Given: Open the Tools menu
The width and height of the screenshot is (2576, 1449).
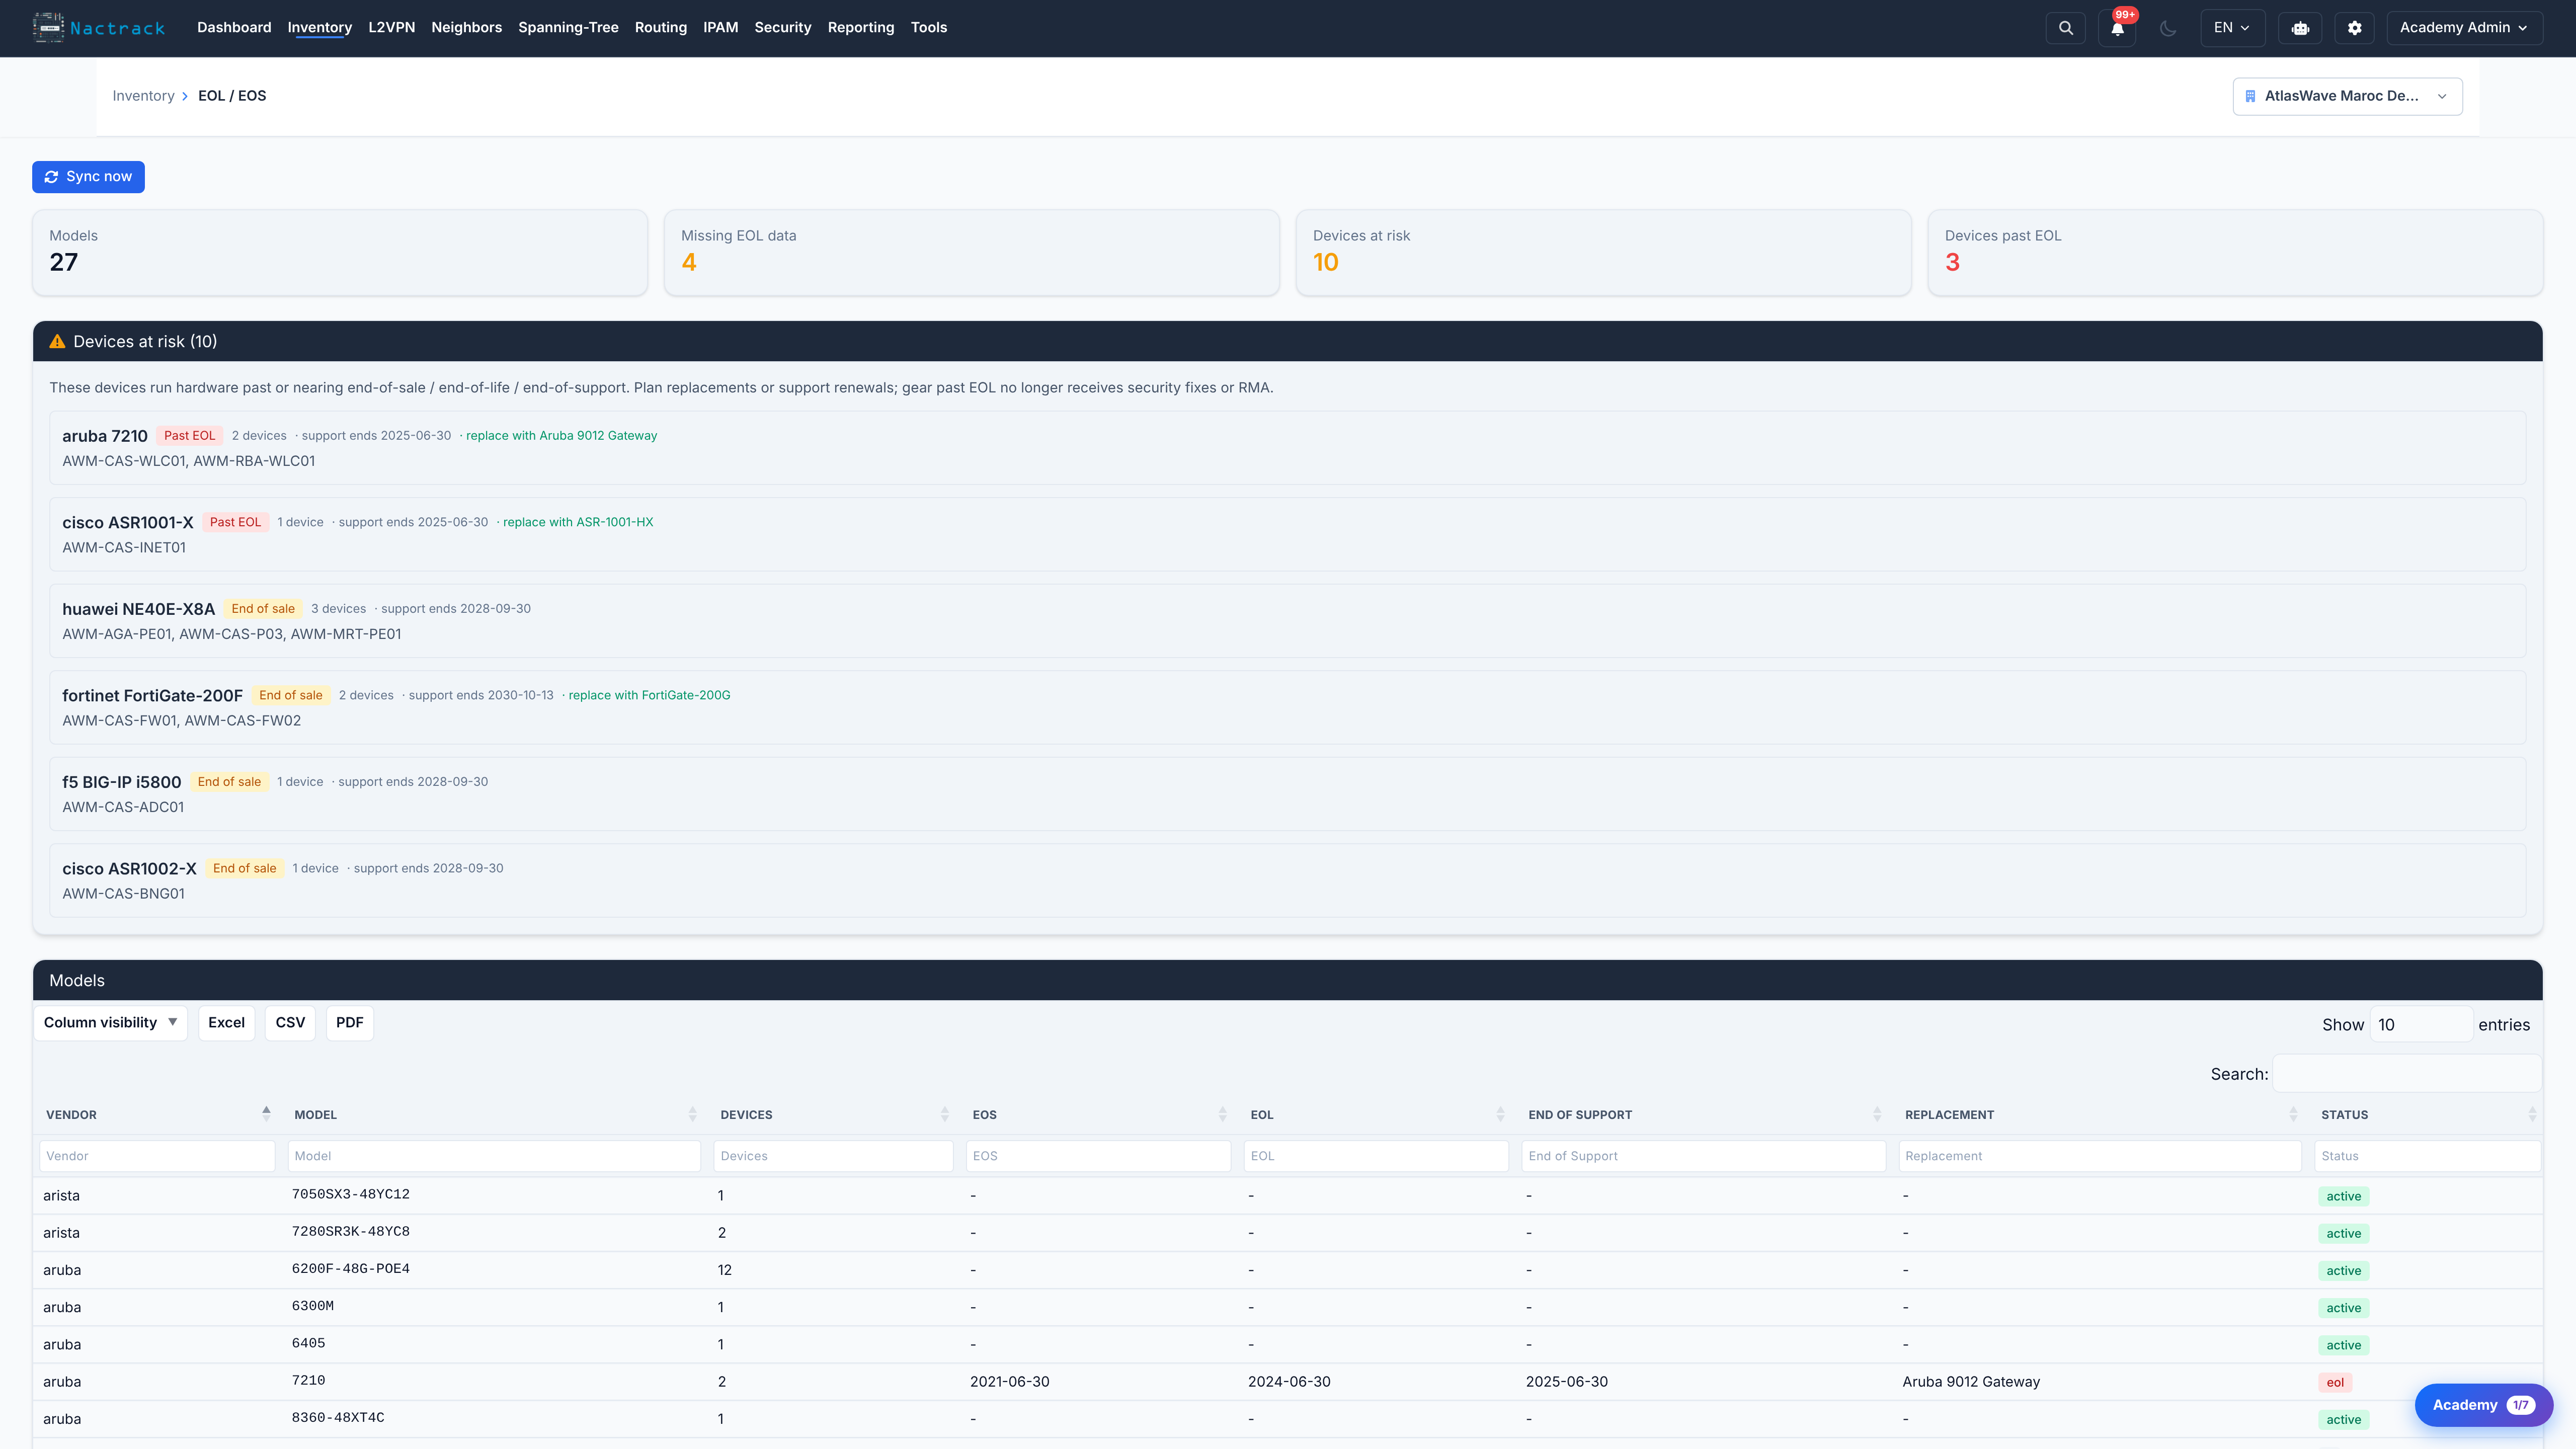Looking at the screenshot, I should pos(928,28).
